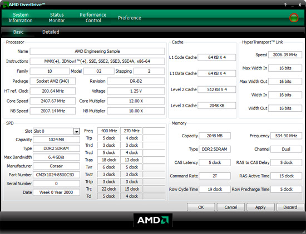Image resolution: width=306 pixels, height=234 pixels.
Task: Click the Discard button
Action: tap(290, 207)
